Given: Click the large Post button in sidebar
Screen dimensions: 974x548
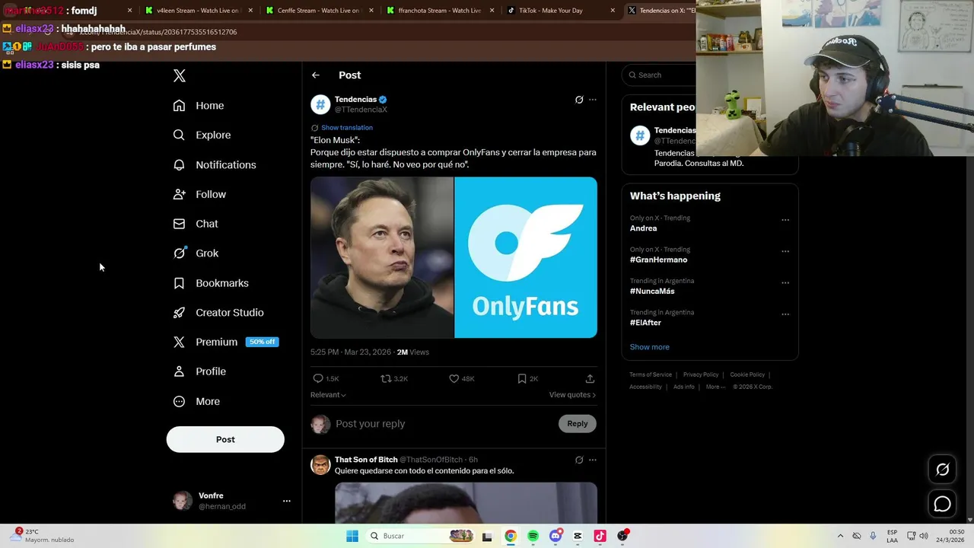Looking at the screenshot, I should [225, 439].
